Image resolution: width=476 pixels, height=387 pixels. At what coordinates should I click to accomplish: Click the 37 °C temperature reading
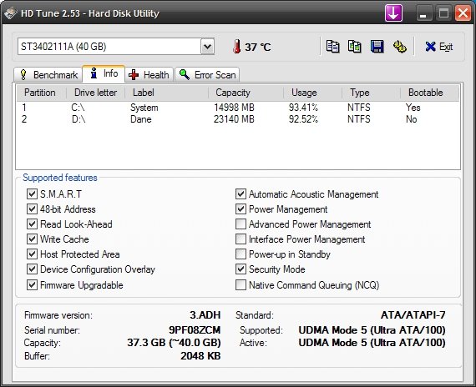point(258,47)
